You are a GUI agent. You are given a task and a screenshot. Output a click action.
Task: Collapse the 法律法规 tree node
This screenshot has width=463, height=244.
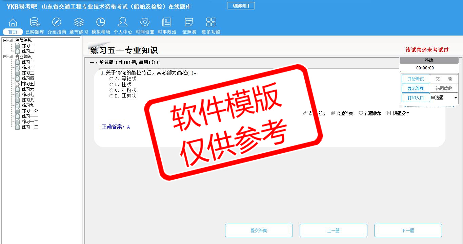click(x=5, y=40)
